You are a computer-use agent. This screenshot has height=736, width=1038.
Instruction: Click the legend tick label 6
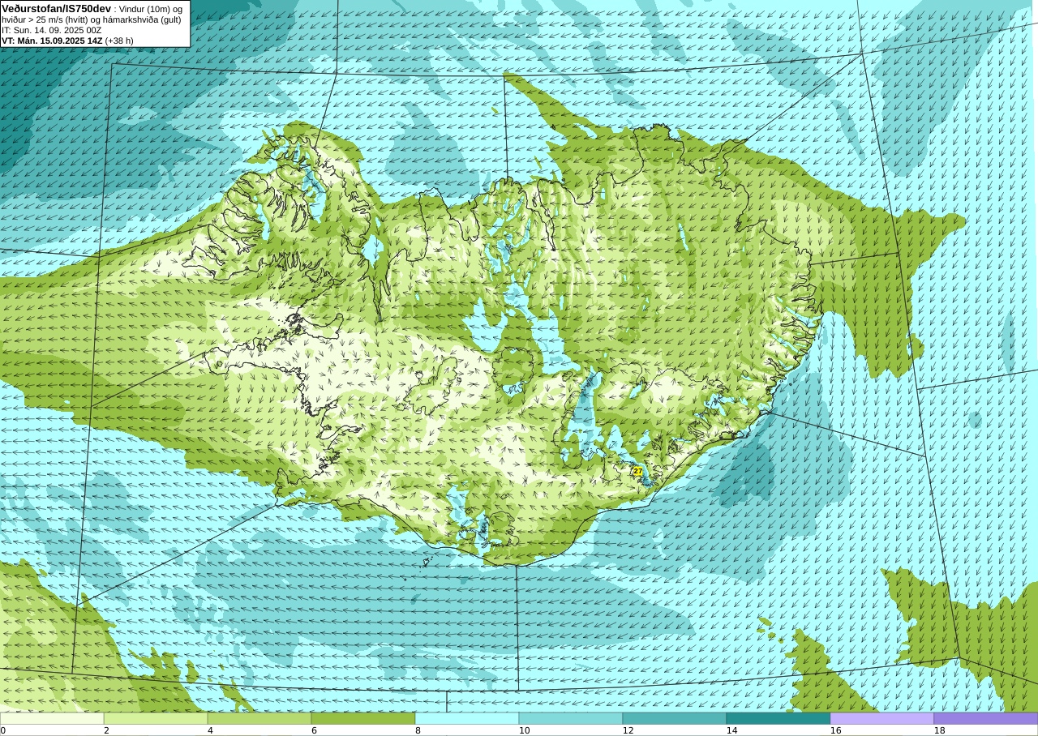pos(314,730)
